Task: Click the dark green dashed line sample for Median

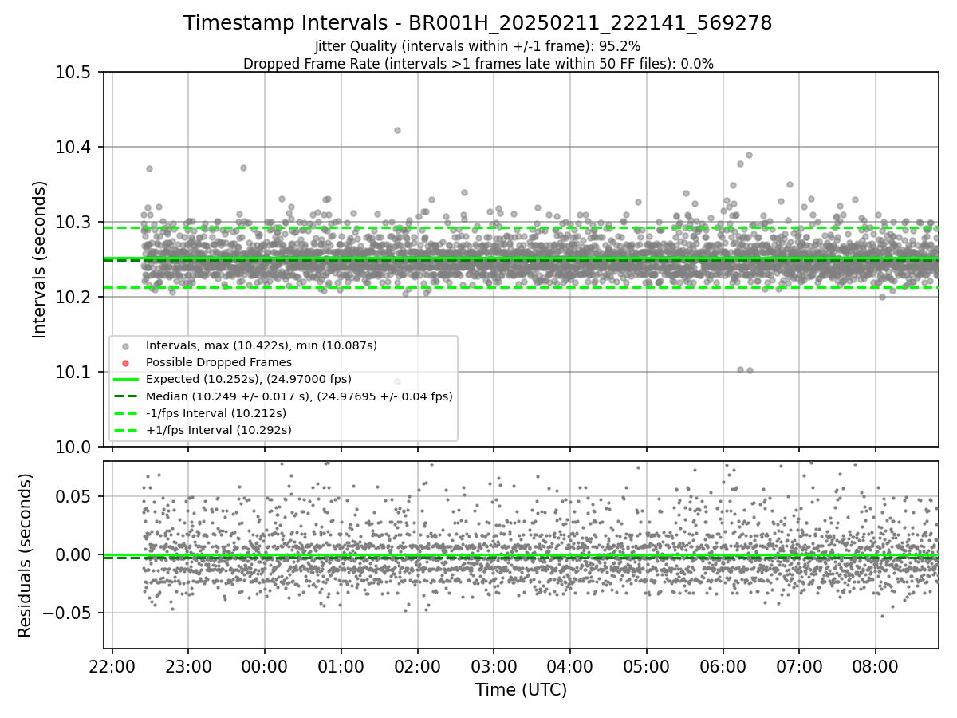Action: (x=125, y=396)
